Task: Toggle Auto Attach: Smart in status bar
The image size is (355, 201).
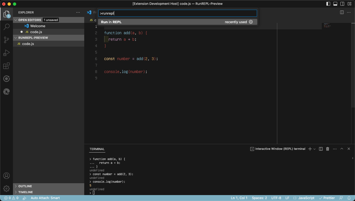Action: pos(45,198)
